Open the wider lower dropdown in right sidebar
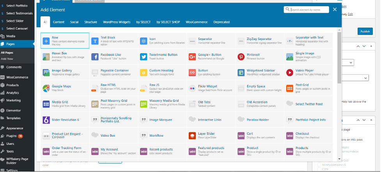 (x=355, y=78)
